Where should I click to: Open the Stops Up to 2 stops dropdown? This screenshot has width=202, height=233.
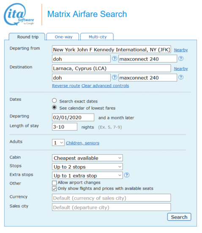tap(87, 167)
